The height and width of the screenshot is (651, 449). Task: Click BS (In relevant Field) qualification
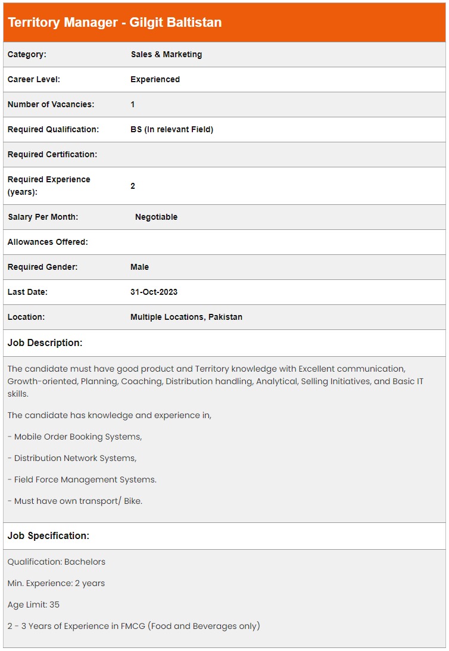tap(172, 129)
